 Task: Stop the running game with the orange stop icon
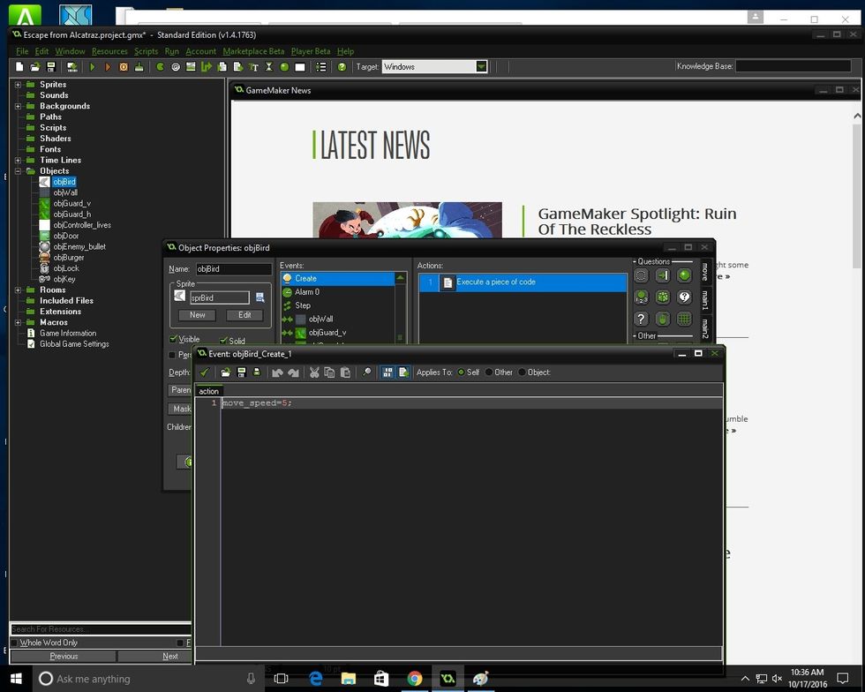coord(124,67)
